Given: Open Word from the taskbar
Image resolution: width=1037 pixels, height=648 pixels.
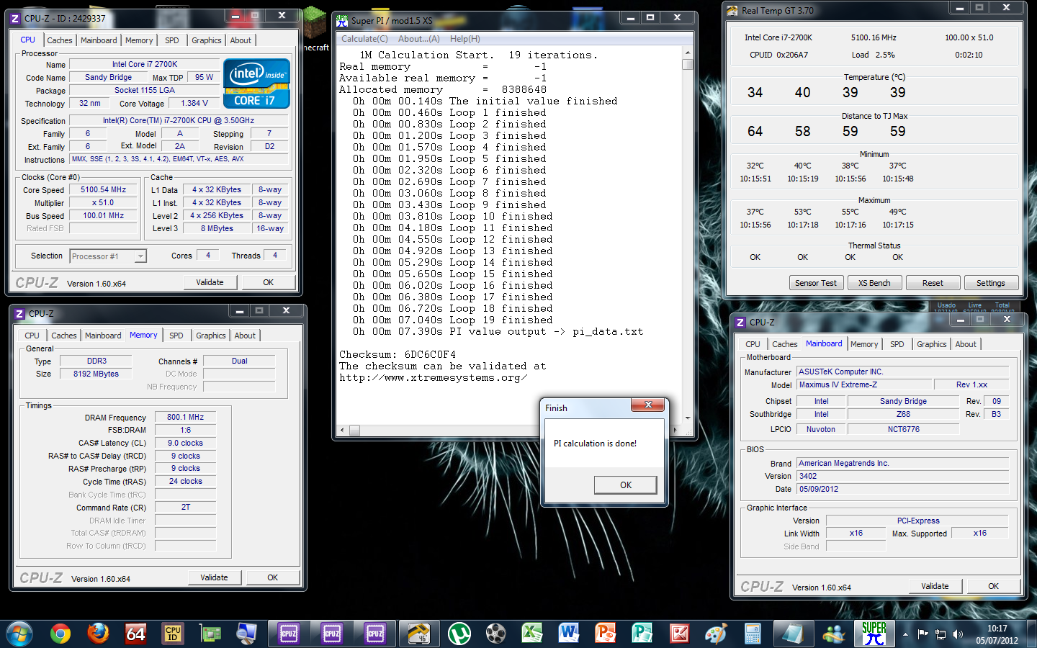Looking at the screenshot, I should [x=569, y=634].
